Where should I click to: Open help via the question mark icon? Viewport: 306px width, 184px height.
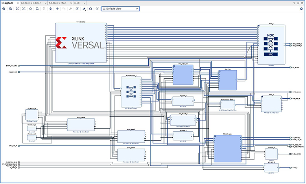[294, 3]
